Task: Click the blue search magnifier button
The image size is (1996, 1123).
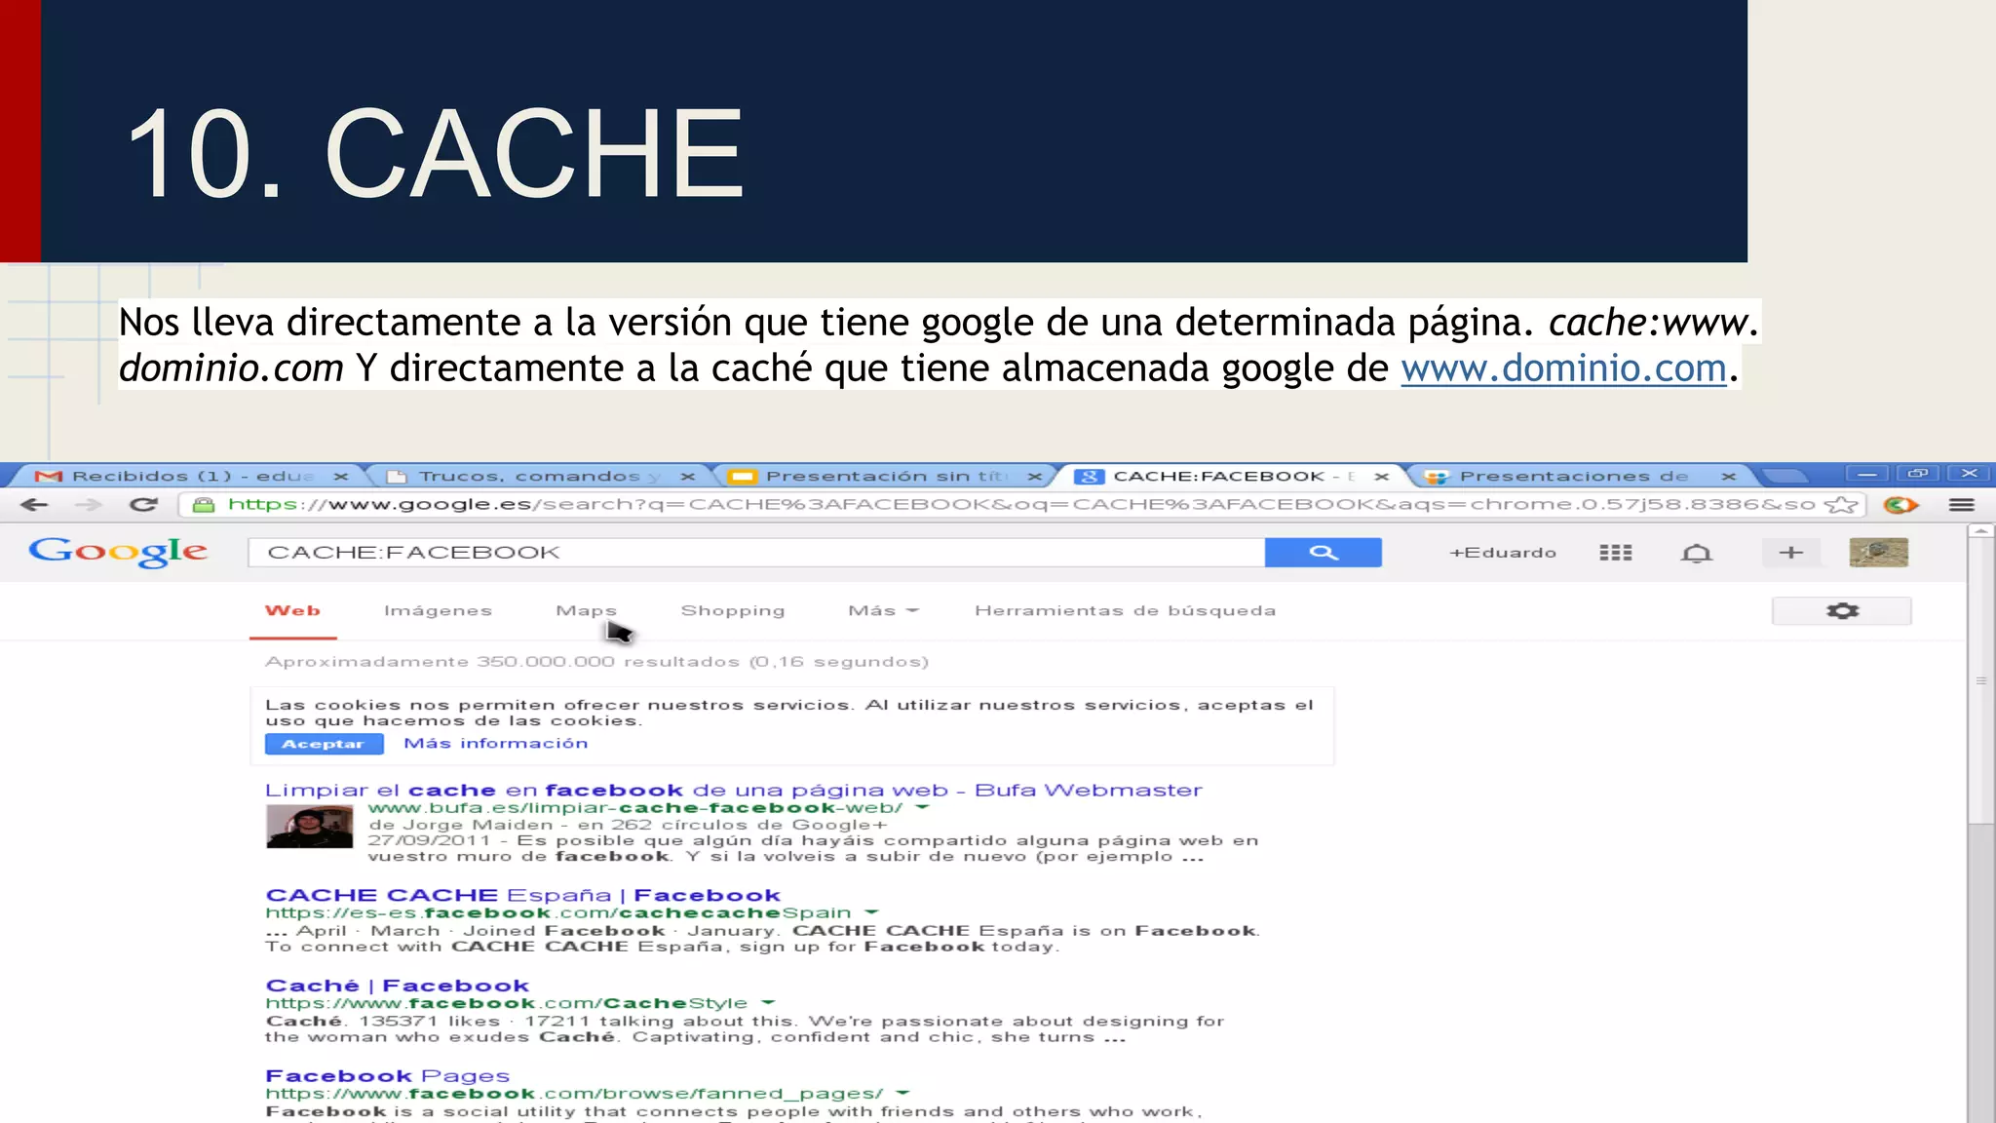Action: click(1323, 552)
